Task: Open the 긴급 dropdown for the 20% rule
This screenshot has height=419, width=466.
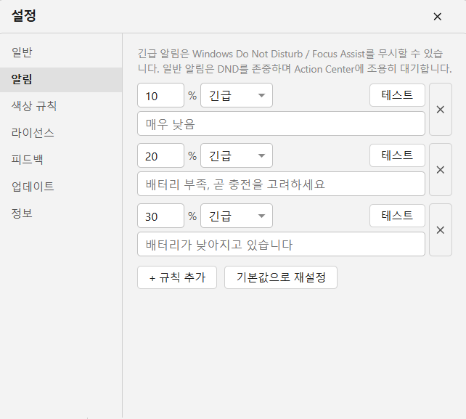Action: [x=237, y=155]
